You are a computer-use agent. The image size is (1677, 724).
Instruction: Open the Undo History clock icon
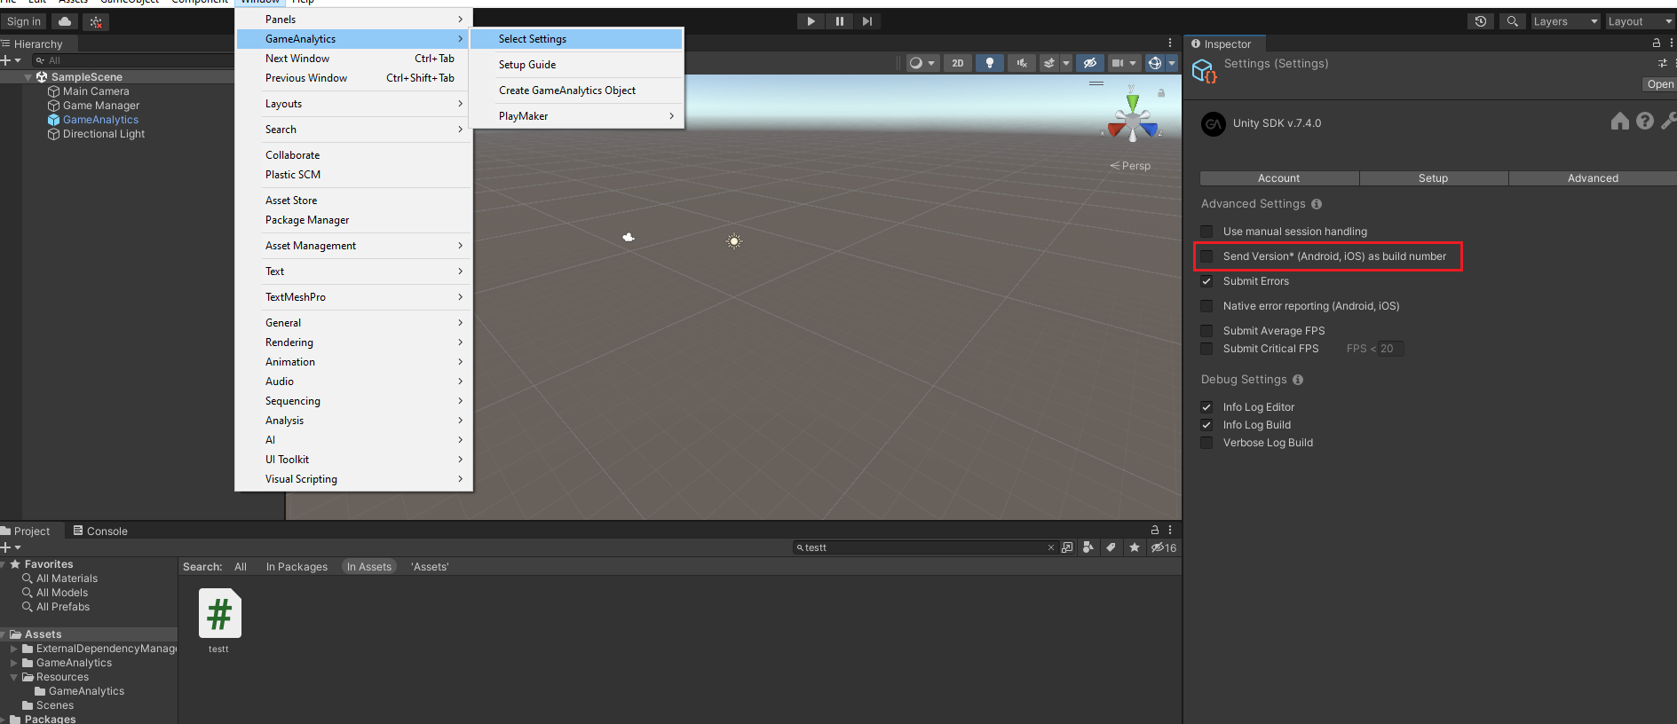pyautogui.click(x=1480, y=21)
